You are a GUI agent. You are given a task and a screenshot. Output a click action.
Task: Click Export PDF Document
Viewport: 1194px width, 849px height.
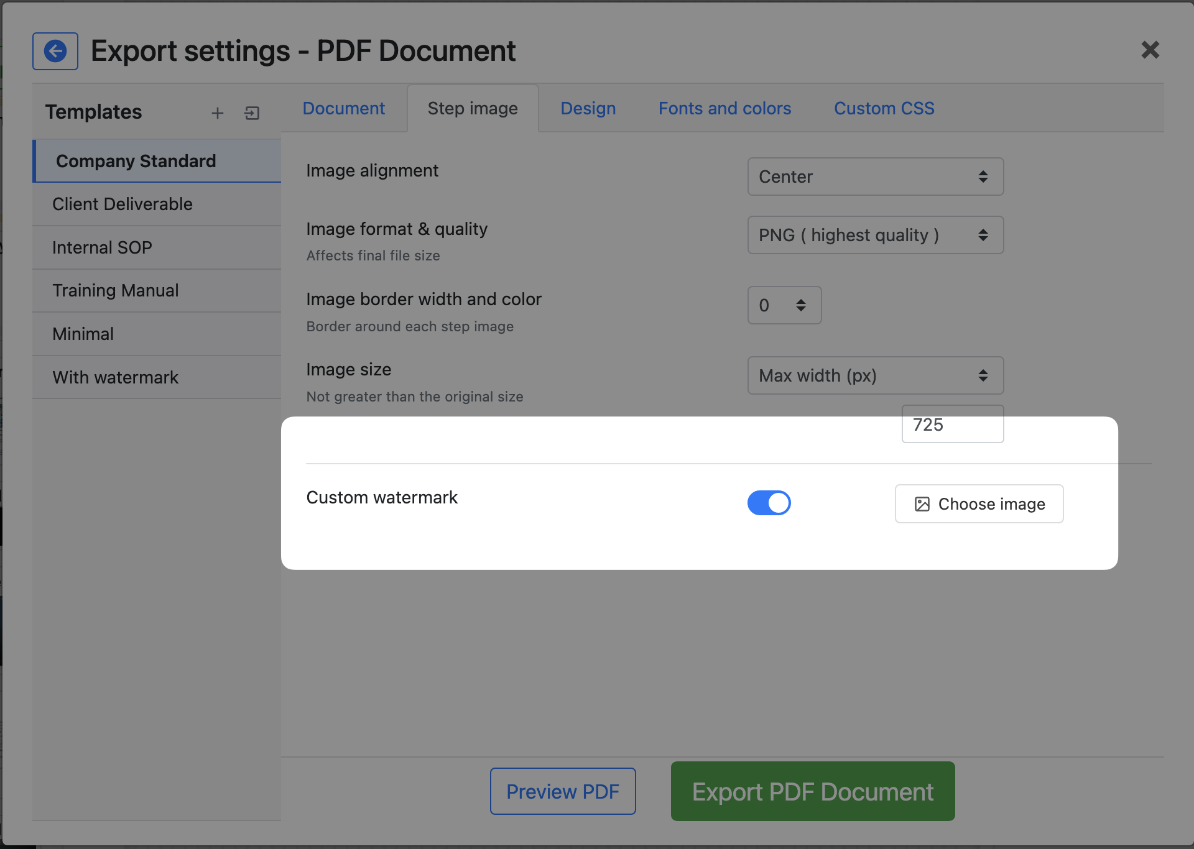tap(812, 791)
